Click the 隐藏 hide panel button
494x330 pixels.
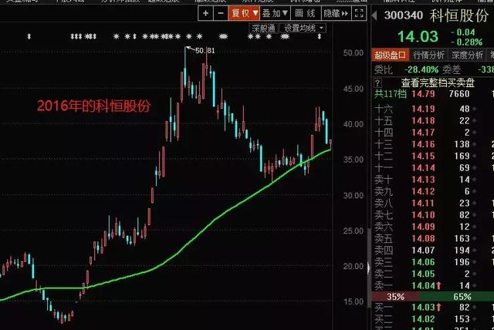coord(336,13)
